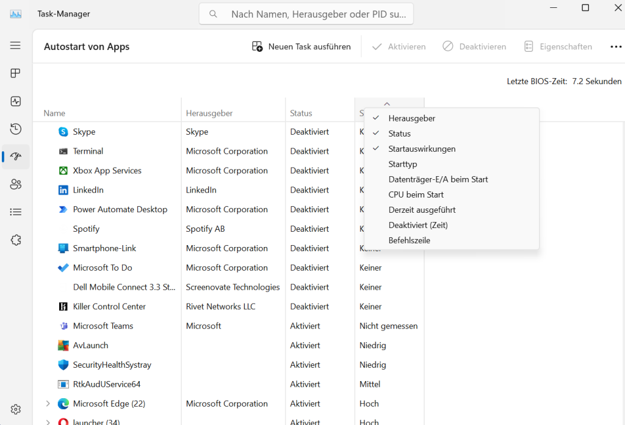Enable the Derzeit ausgeführt column

point(452,210)
